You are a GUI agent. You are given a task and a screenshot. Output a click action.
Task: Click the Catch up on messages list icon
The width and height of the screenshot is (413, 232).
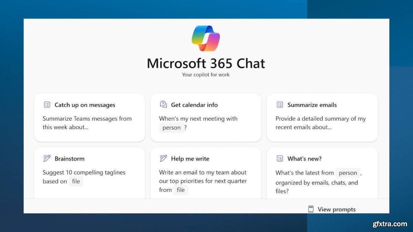pyautogui.click(x=47, y=105)
